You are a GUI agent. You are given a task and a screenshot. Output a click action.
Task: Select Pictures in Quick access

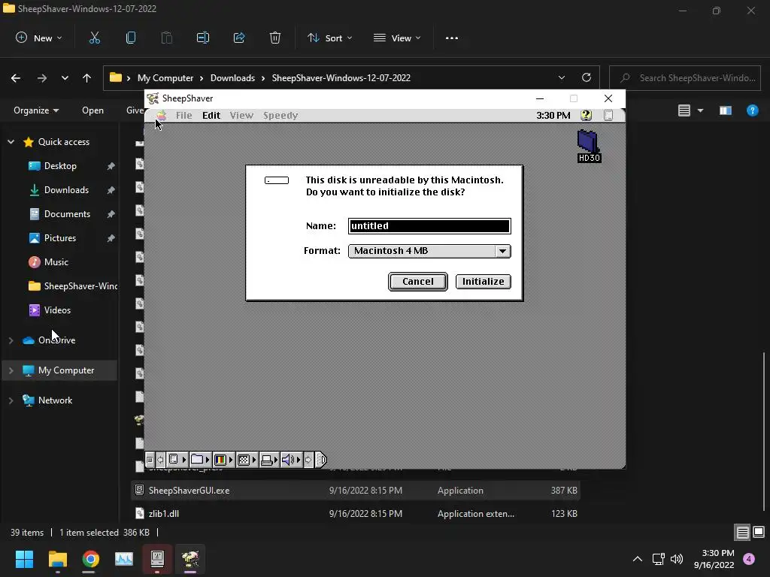[x=60, y=238]
